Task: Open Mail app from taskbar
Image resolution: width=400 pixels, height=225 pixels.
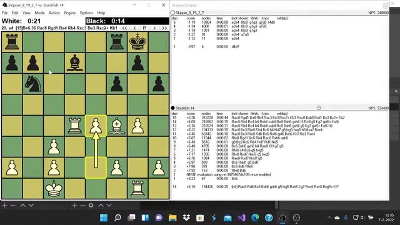Action: coord(227,218)
